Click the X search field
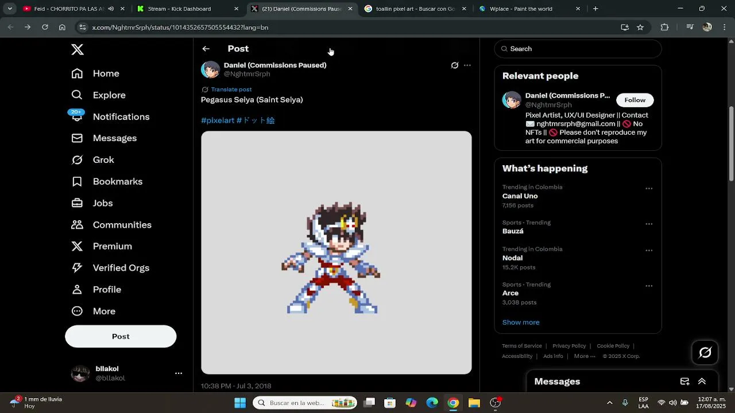Screen dimensions: 735x413 pos(578,49)
